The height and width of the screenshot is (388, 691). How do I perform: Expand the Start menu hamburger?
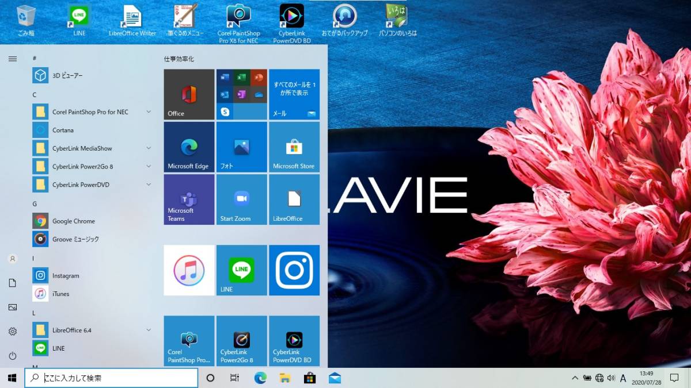coord(13,59)
